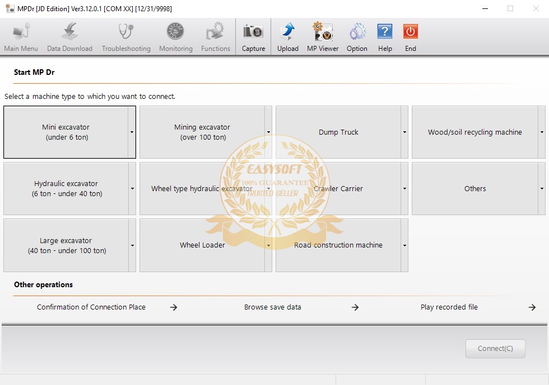Click the Connect(C) button

(x=495, y=348)
